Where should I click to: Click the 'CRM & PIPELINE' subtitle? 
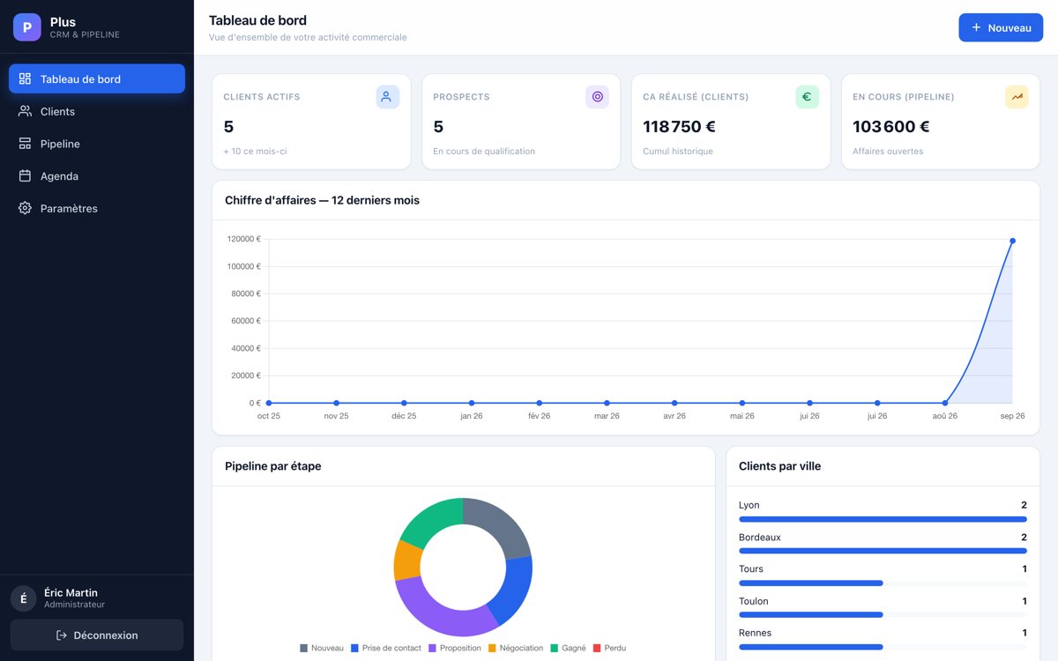point(85,34)
